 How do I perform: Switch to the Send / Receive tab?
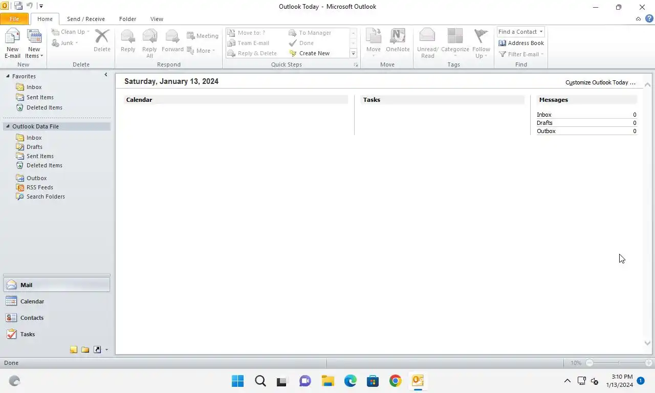coord(86,19)
